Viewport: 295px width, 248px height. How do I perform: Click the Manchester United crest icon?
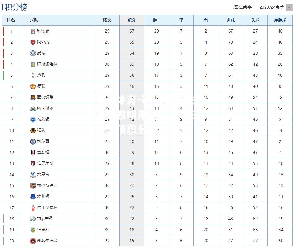click(x=33, y=86)
